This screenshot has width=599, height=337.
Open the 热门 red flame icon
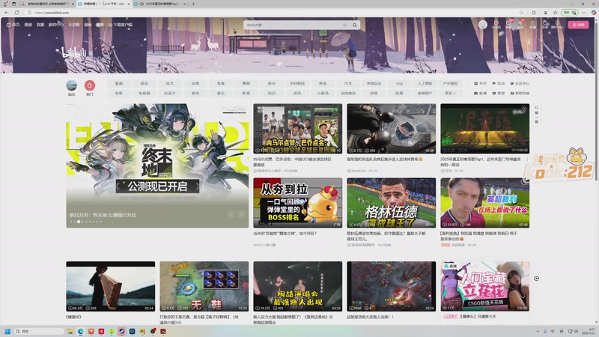[90, 85]
